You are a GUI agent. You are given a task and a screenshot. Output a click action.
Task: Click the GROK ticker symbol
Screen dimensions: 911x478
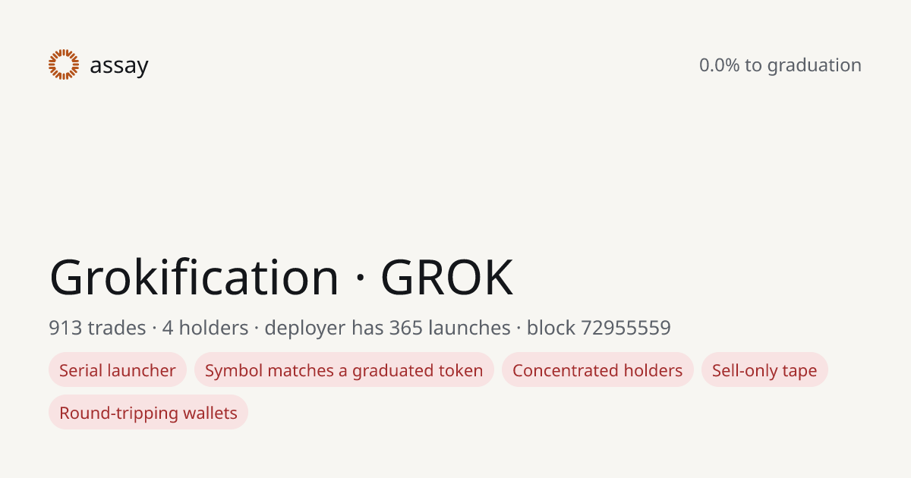[447, 278]
